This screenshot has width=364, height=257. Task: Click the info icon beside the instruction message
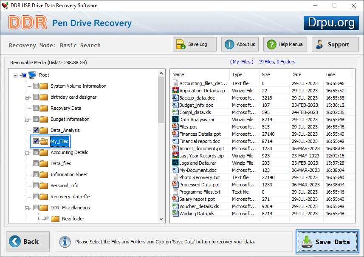tap(65, 242)
